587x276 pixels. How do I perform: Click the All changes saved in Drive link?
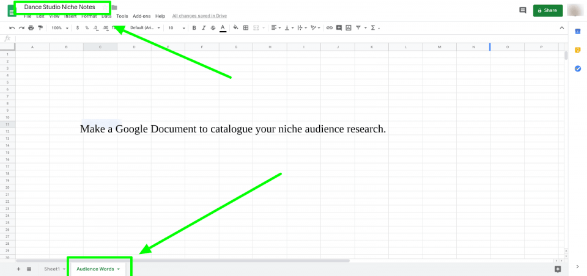pos(200,16)
